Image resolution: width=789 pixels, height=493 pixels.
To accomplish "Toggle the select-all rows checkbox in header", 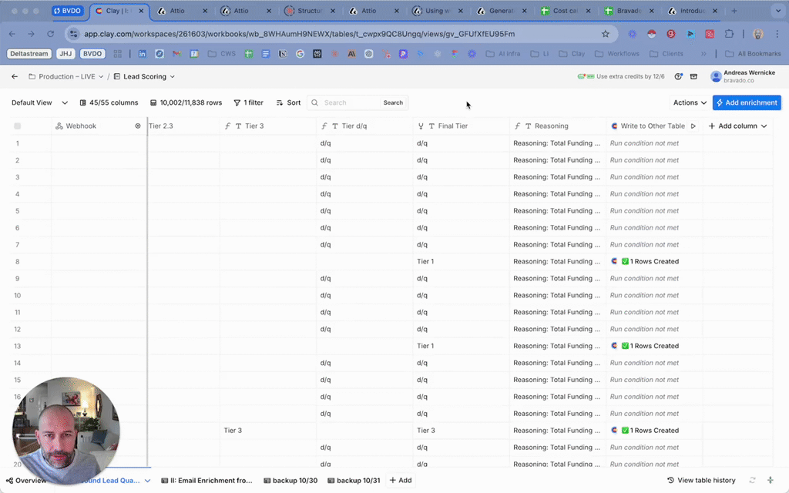I will coord(18,126).
